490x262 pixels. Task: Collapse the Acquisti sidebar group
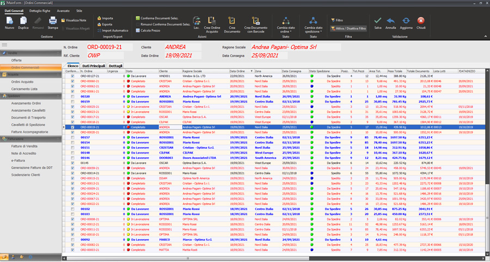(58, 75)
